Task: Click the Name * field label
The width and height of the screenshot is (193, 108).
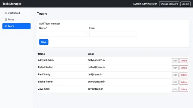Action: pyautogui.click(x=43, y=28)
